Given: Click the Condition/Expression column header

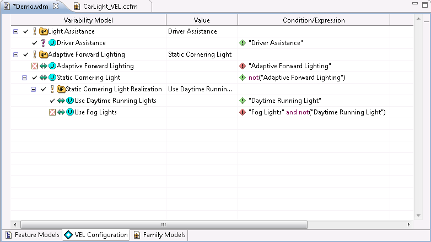Looking at the screenshot, I should click(313, 20).
